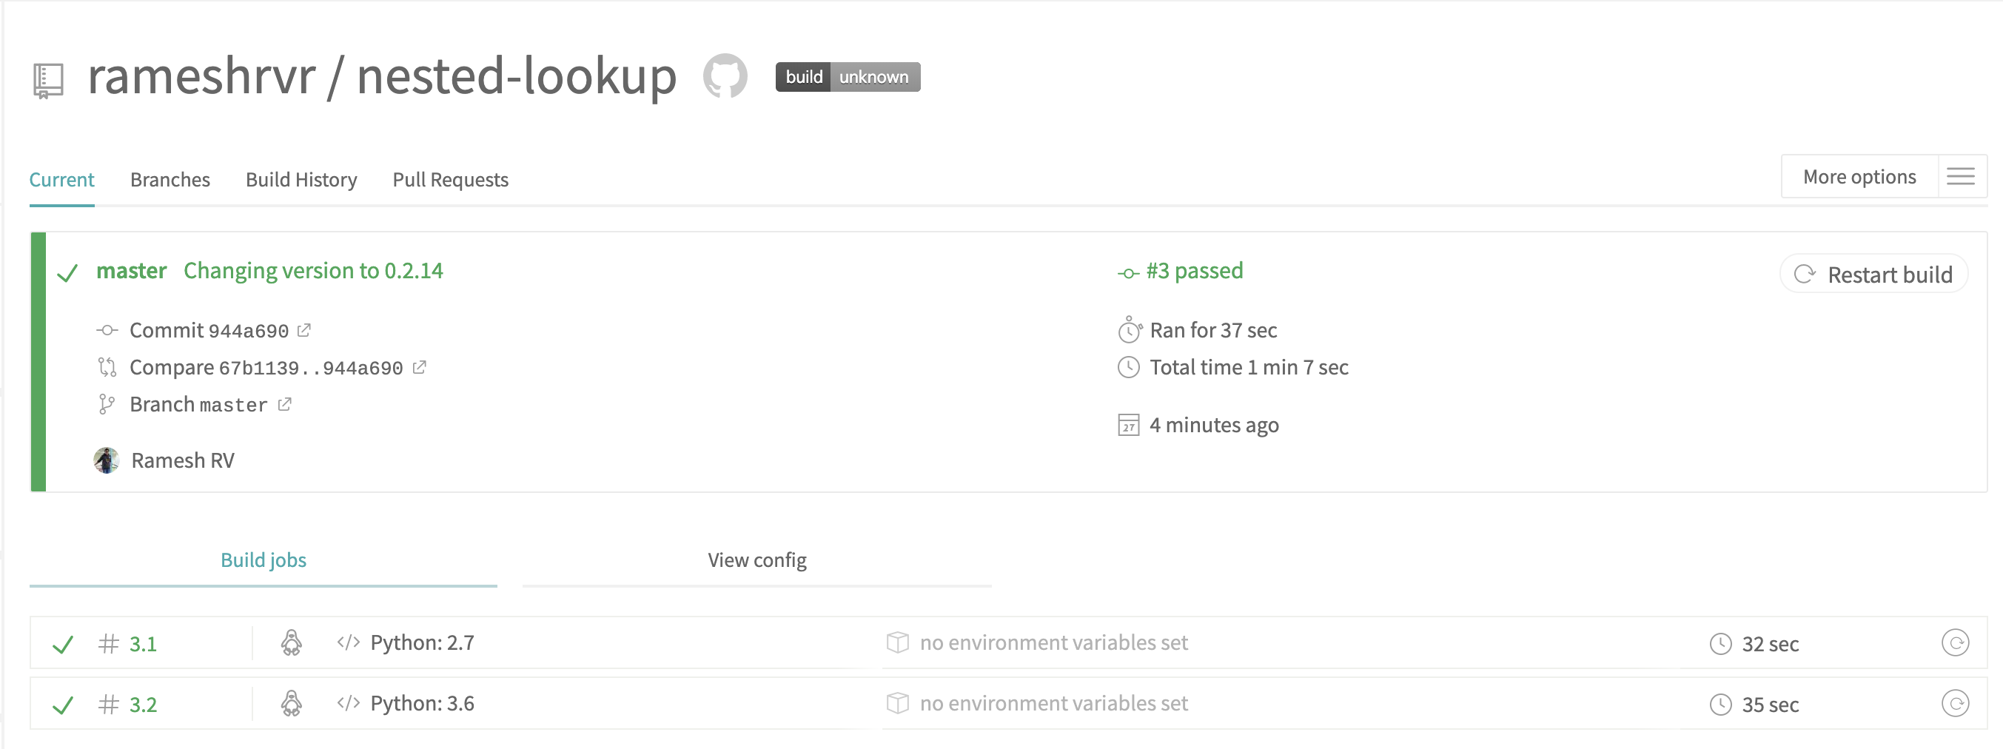This screenshot has width=2003, height=749.
Task: Switch to the Branches tab
Action: [x=170, y=180]
